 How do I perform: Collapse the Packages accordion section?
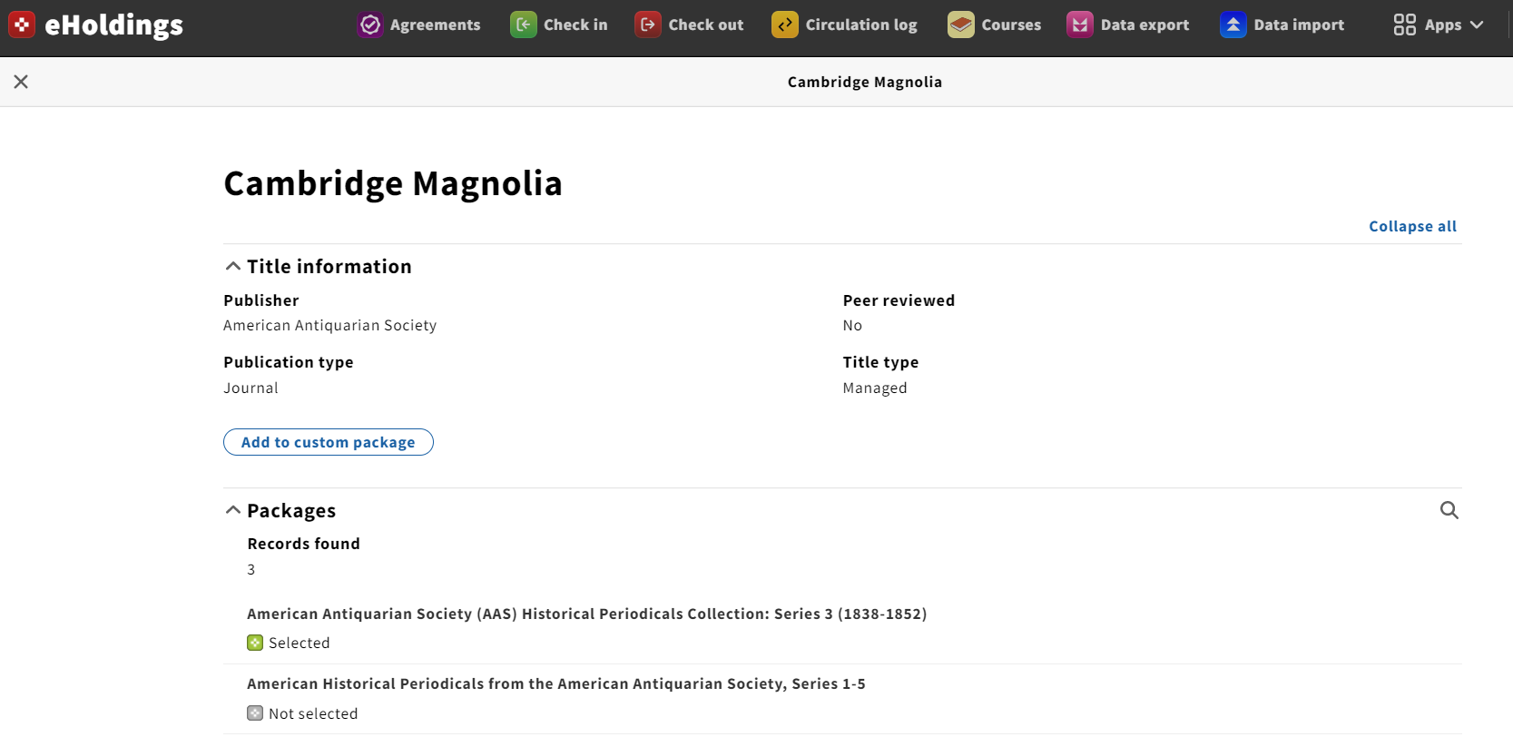[x=280, y=510]
